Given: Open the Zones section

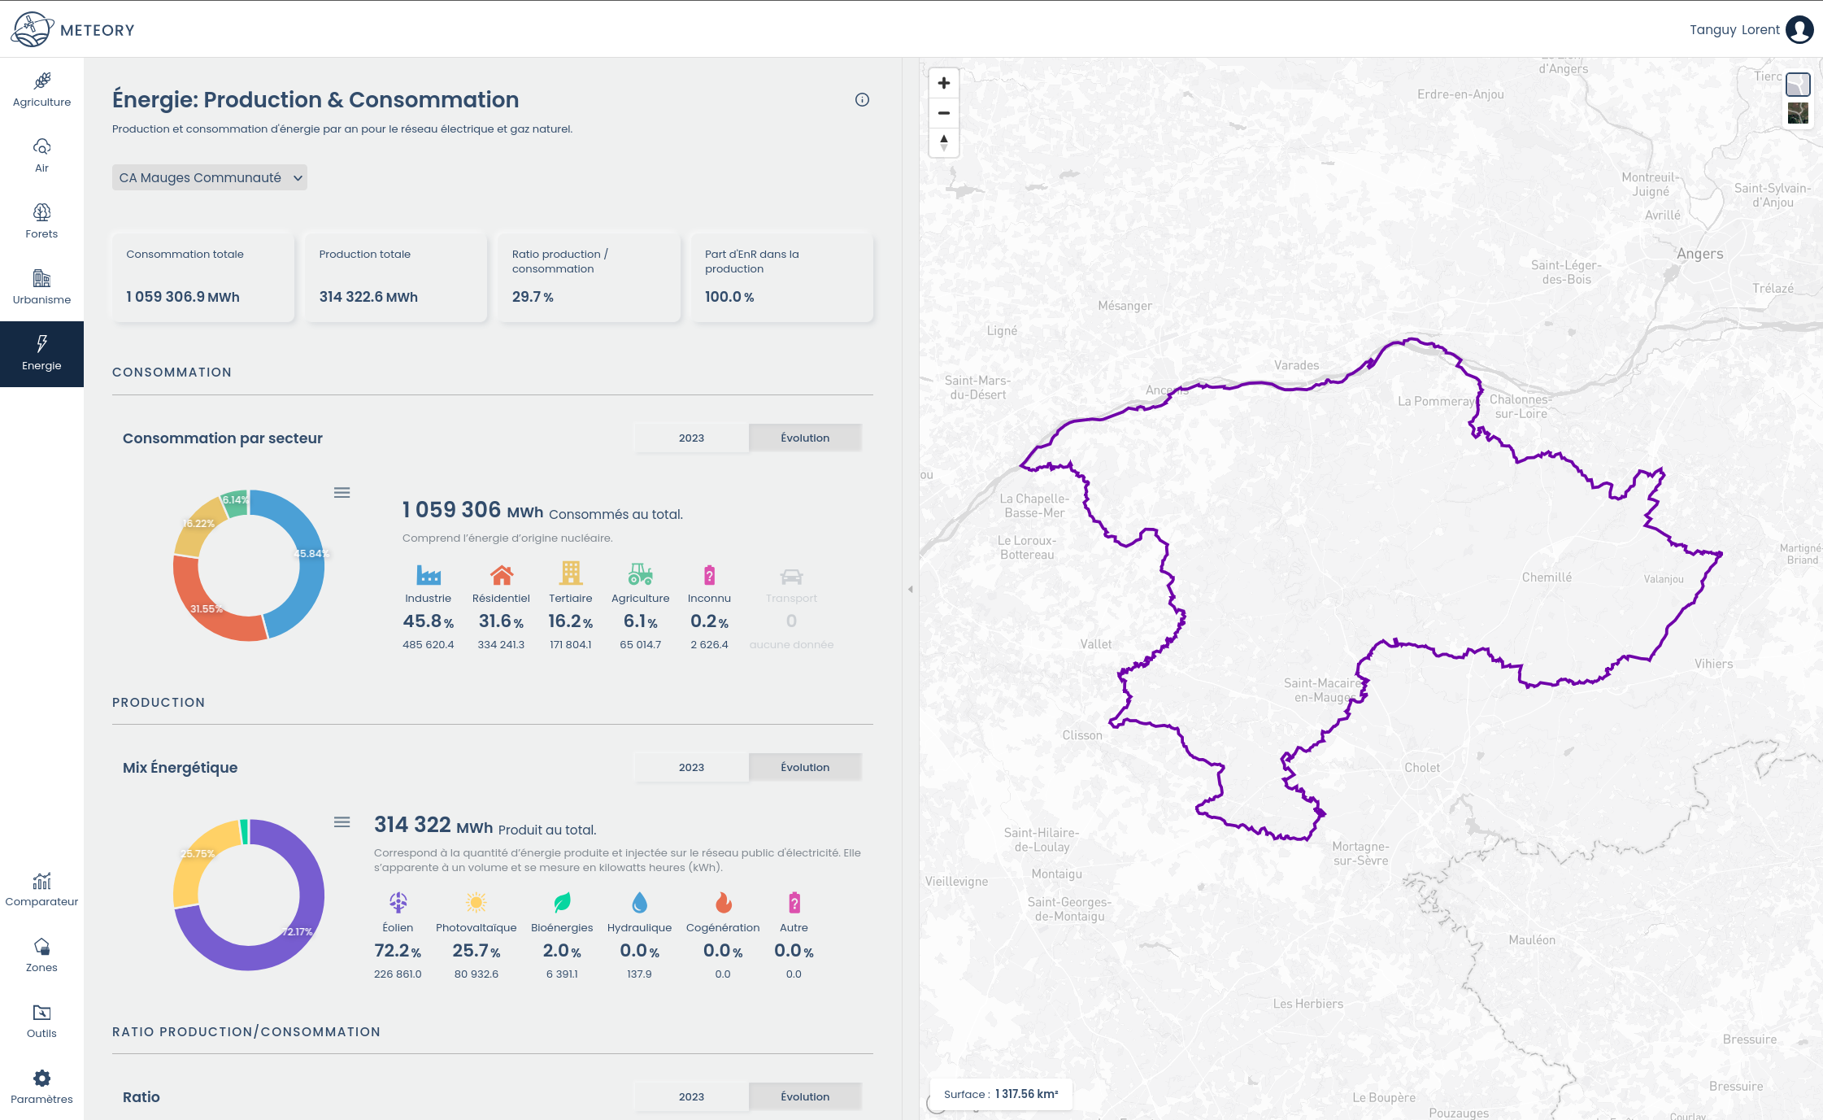Looking at the screenshot, I should [41, 956].
